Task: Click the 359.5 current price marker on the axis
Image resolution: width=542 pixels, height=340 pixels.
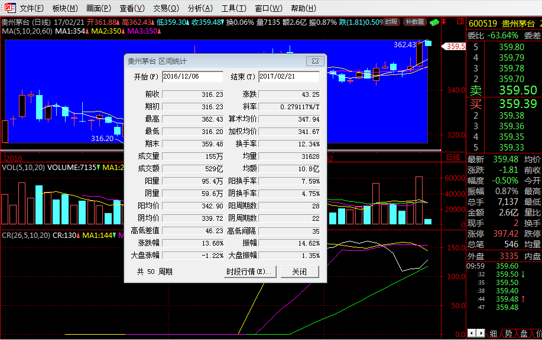Action: (454, 46)
